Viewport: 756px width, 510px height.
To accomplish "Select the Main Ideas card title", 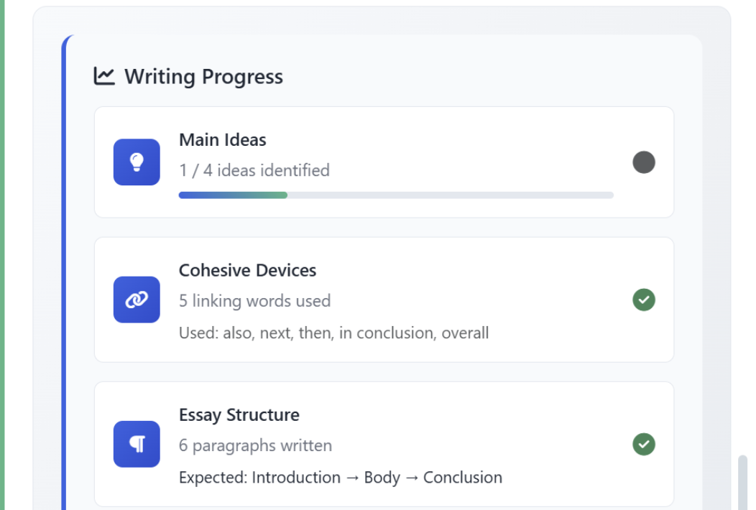I will (x=223, y=140).
